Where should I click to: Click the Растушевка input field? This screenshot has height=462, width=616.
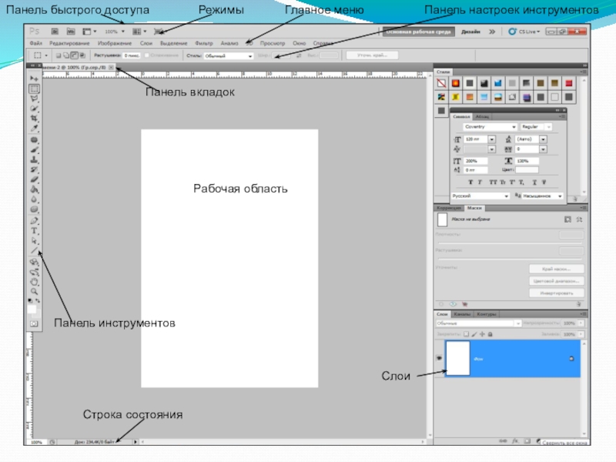[130, 56]
